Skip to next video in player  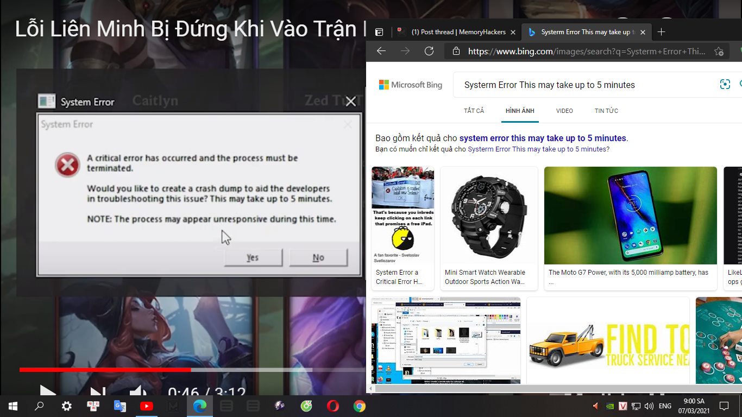click(98, 391)
